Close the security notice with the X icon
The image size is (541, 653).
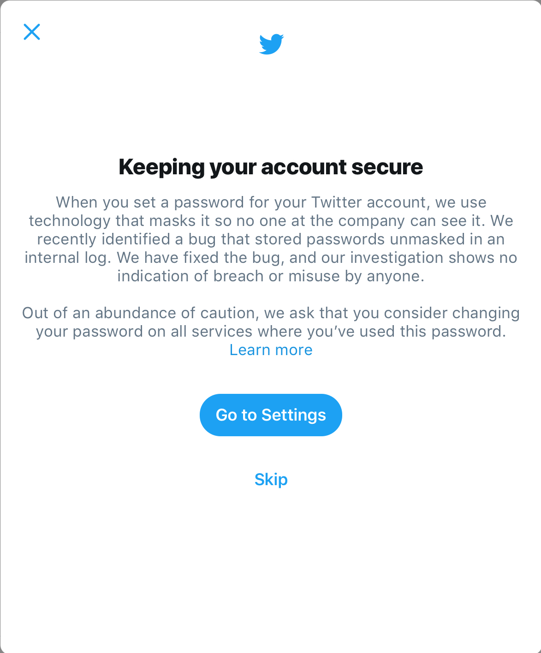pos(32,32)
